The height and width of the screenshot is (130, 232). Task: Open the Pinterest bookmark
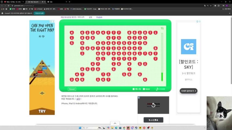tap(38, 9)
